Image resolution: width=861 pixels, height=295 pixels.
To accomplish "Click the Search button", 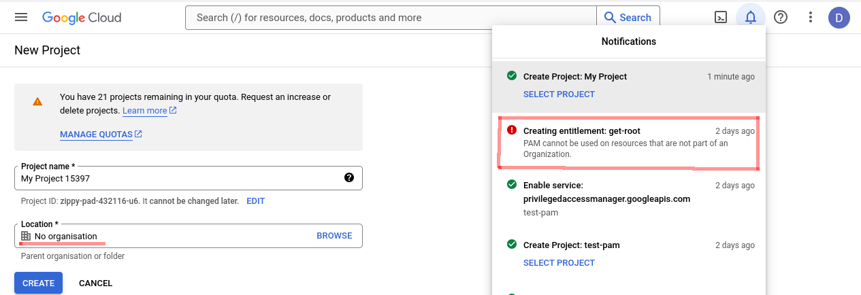I will pos(628,18).
